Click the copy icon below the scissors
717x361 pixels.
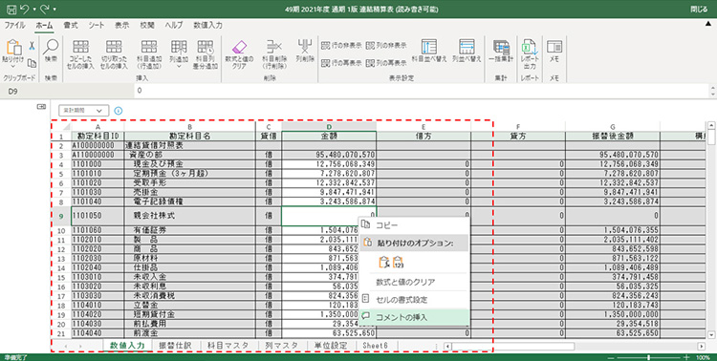coord(32,63)
